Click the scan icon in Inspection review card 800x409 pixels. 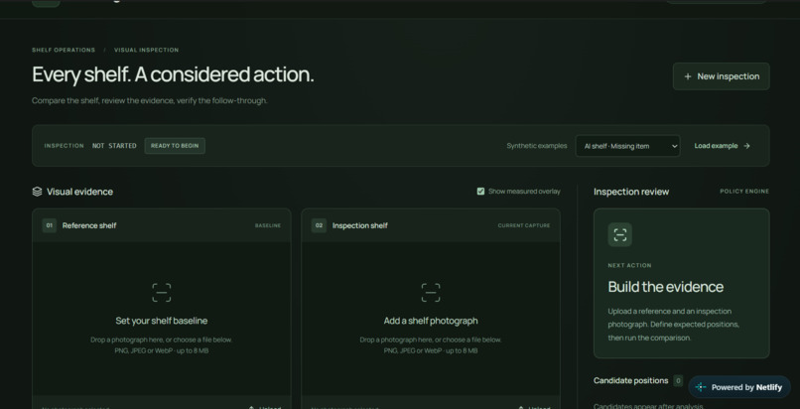(620, 234)
